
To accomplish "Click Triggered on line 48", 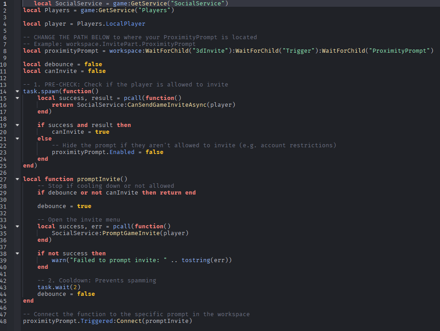I will click(97, 321).
